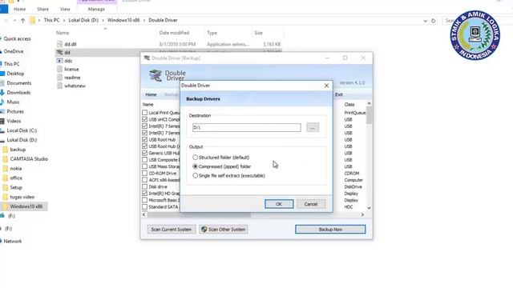Check the CD-ROM Drive checkbox
The width and height of the screenshot is (513, 288).
click(x=144, y=174)
